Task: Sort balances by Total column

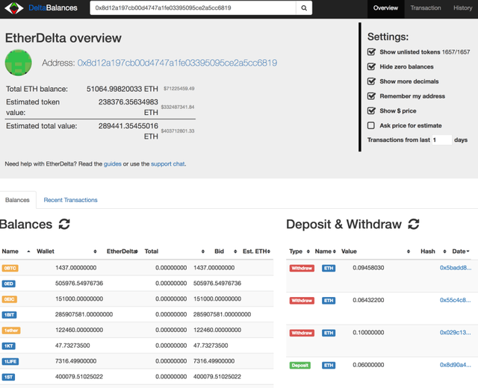Action: click(174, 251)
